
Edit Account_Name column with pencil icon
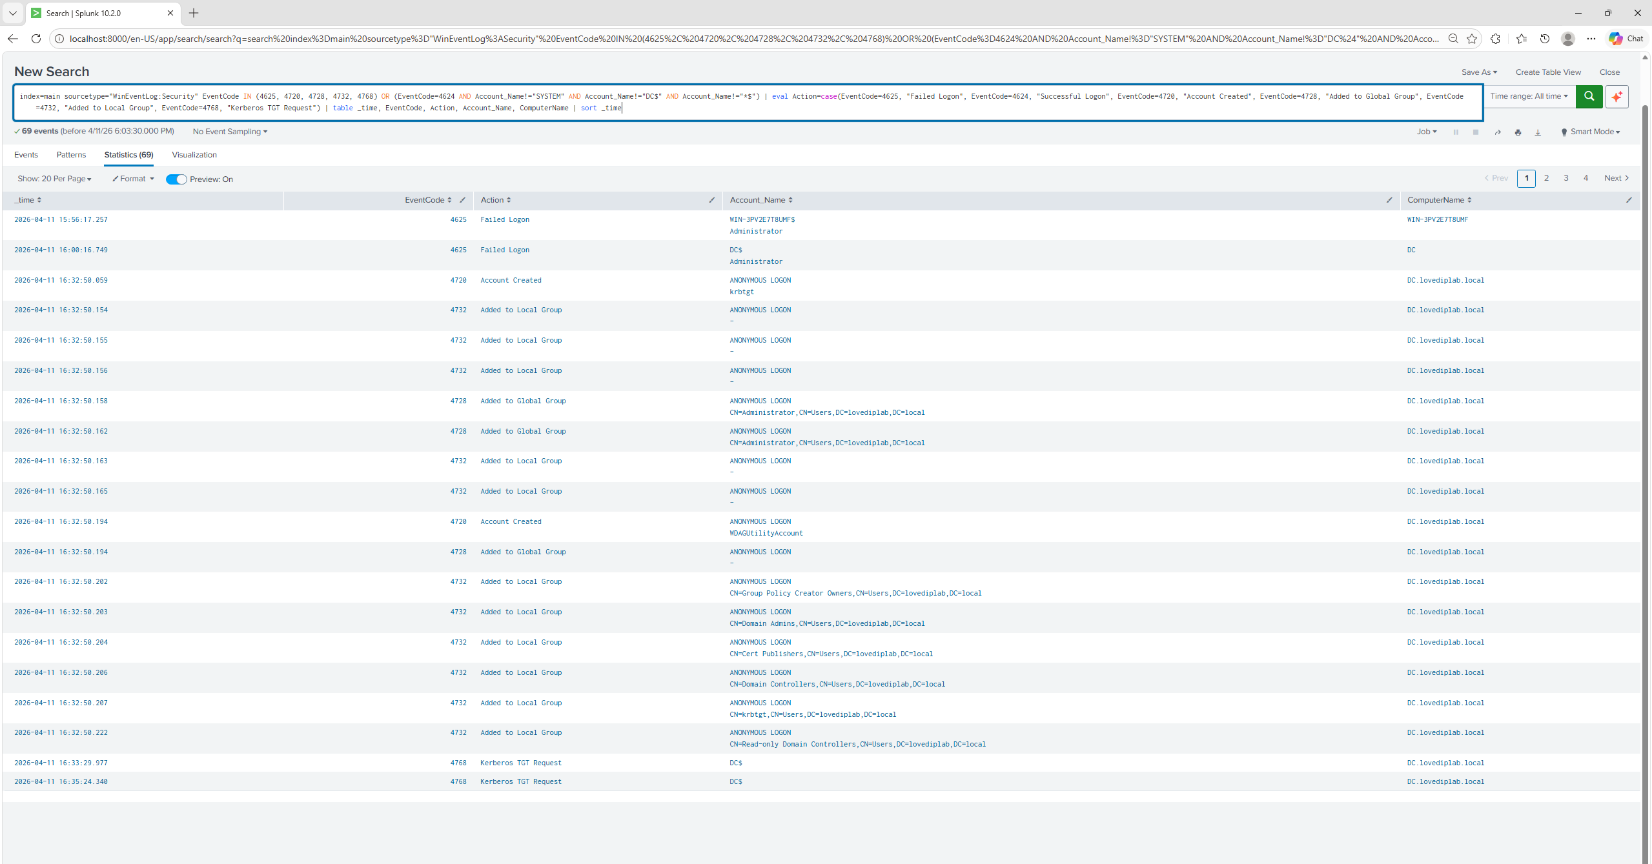pyautogui.click(x=1389, y=200)
